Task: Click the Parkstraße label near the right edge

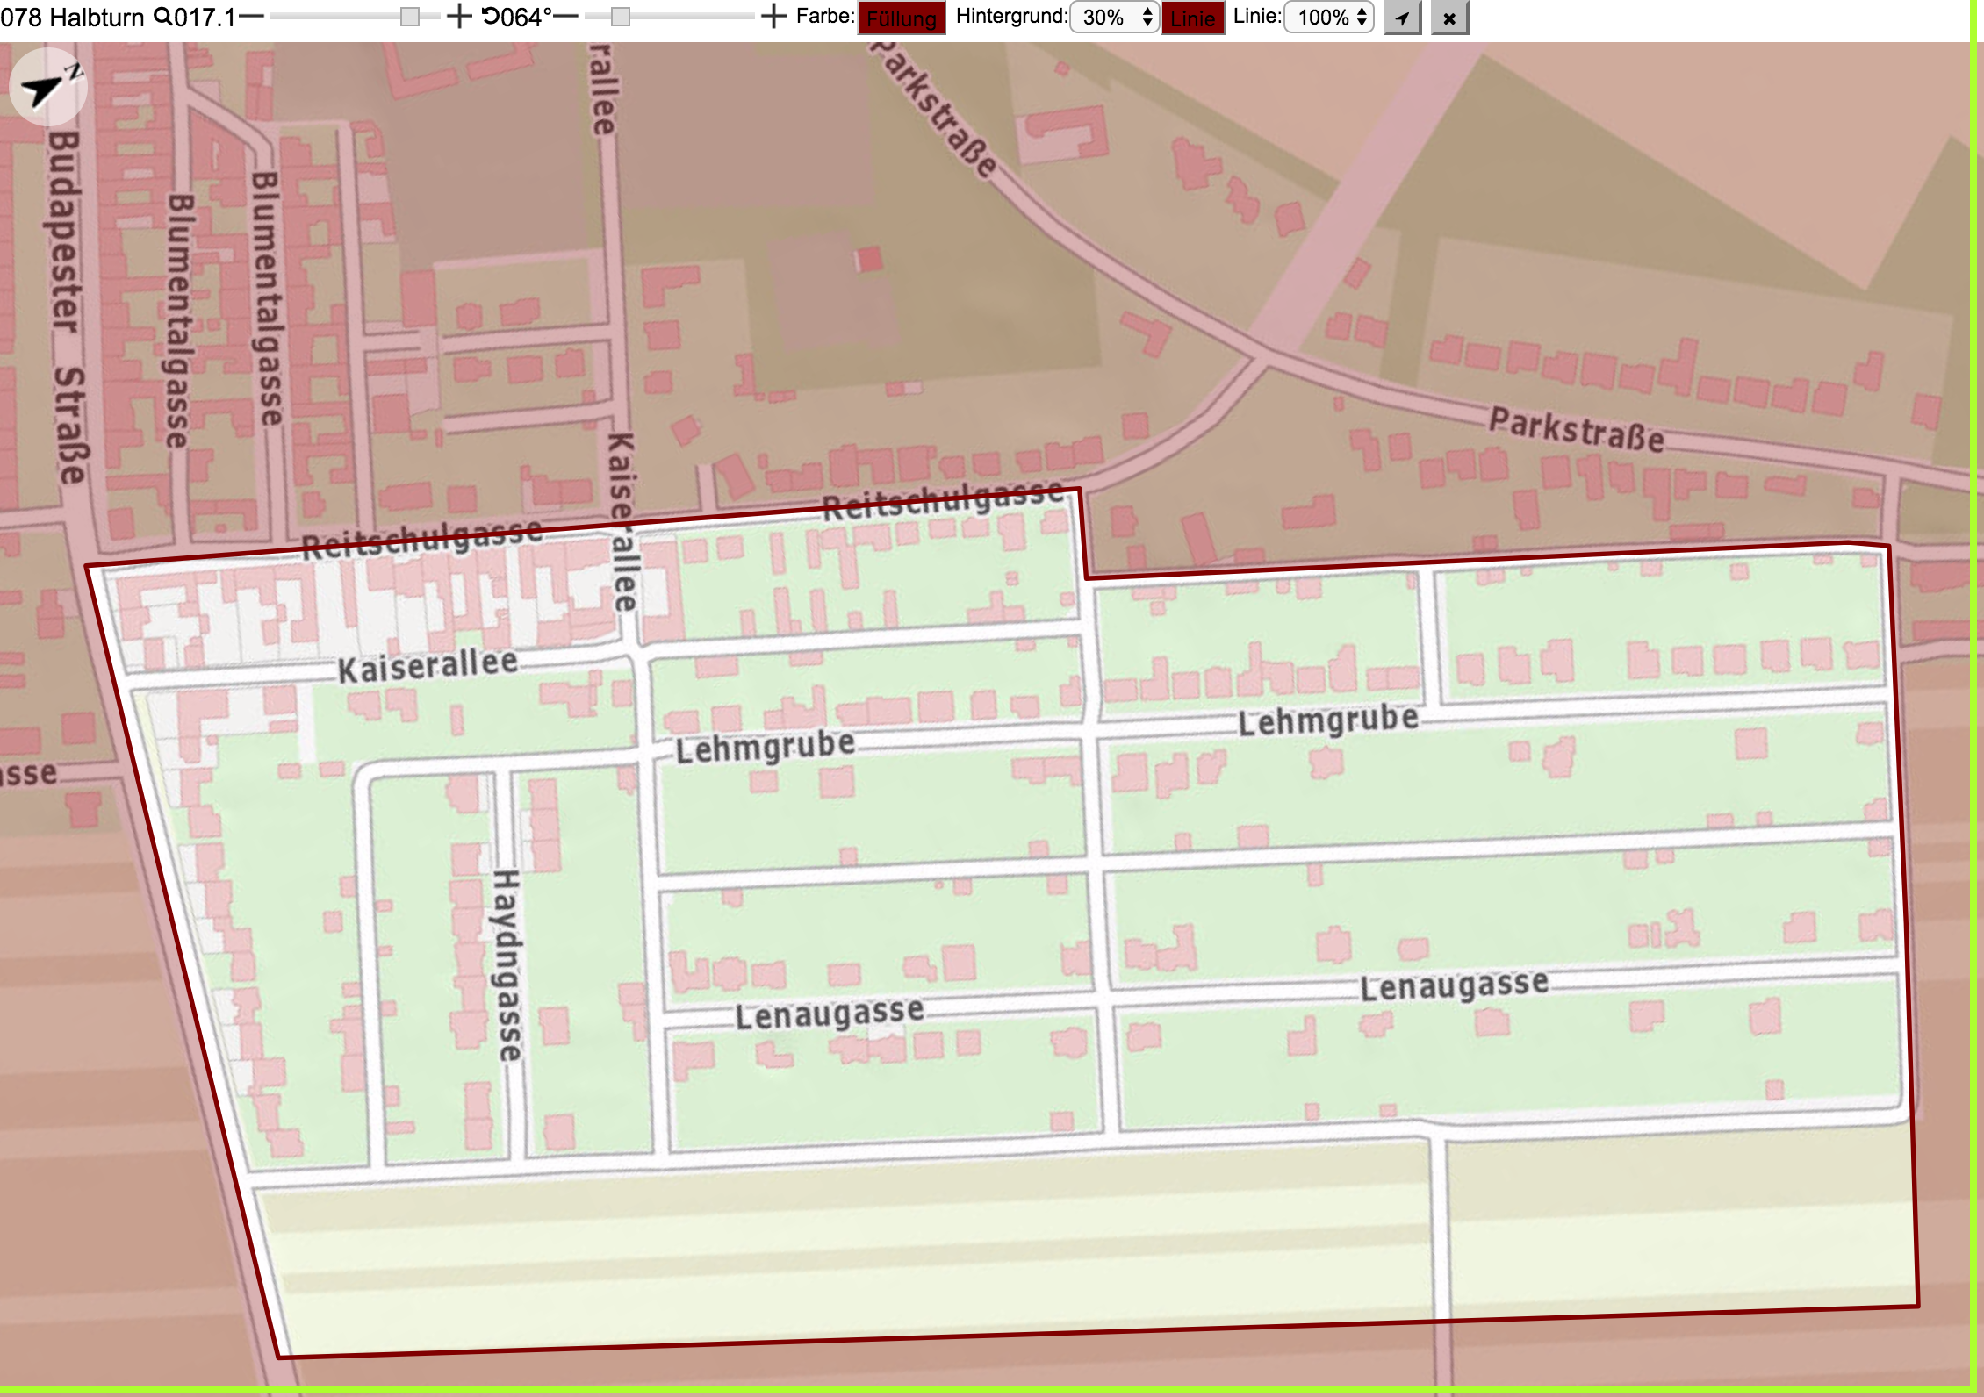Action: [1577, 430]
